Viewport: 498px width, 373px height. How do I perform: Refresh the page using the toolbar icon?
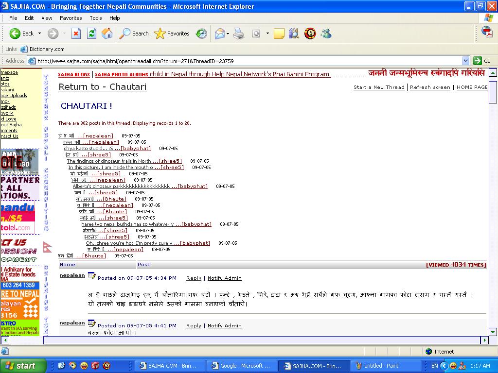coord(91,34)
